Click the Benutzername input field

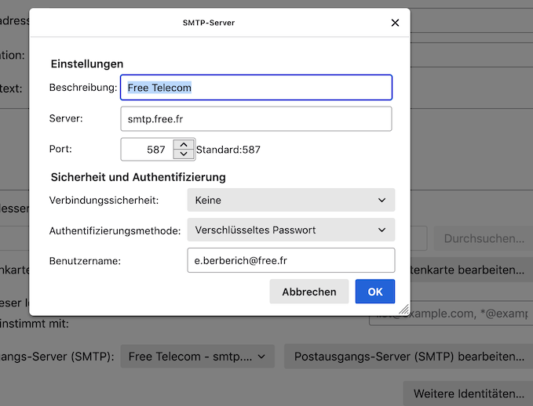[x=290, y=260]
